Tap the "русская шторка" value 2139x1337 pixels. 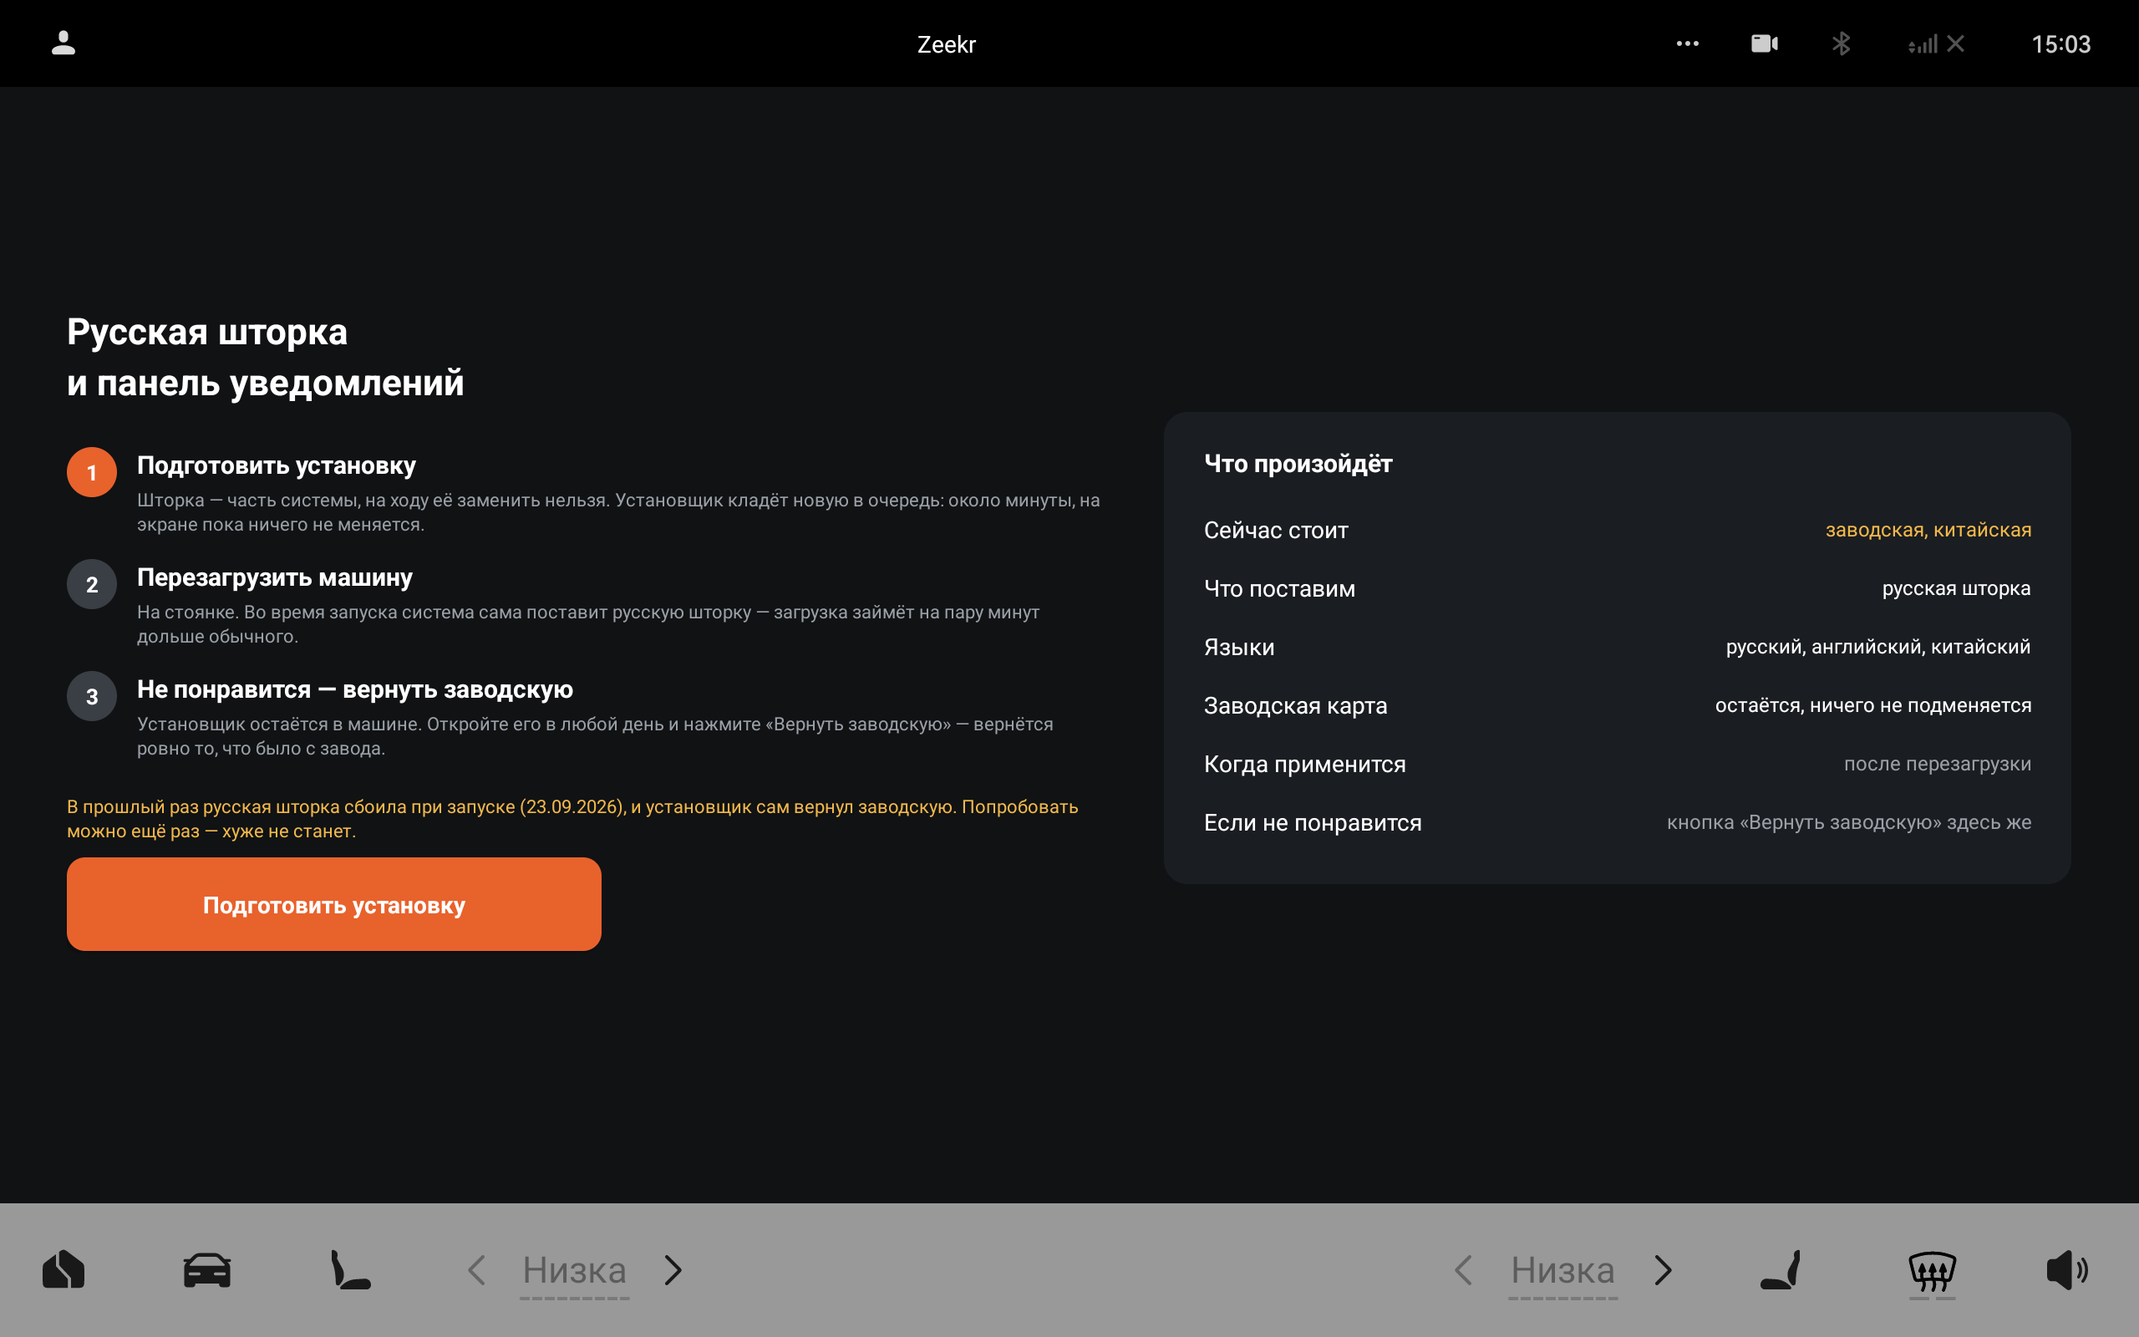[1956, 588]
